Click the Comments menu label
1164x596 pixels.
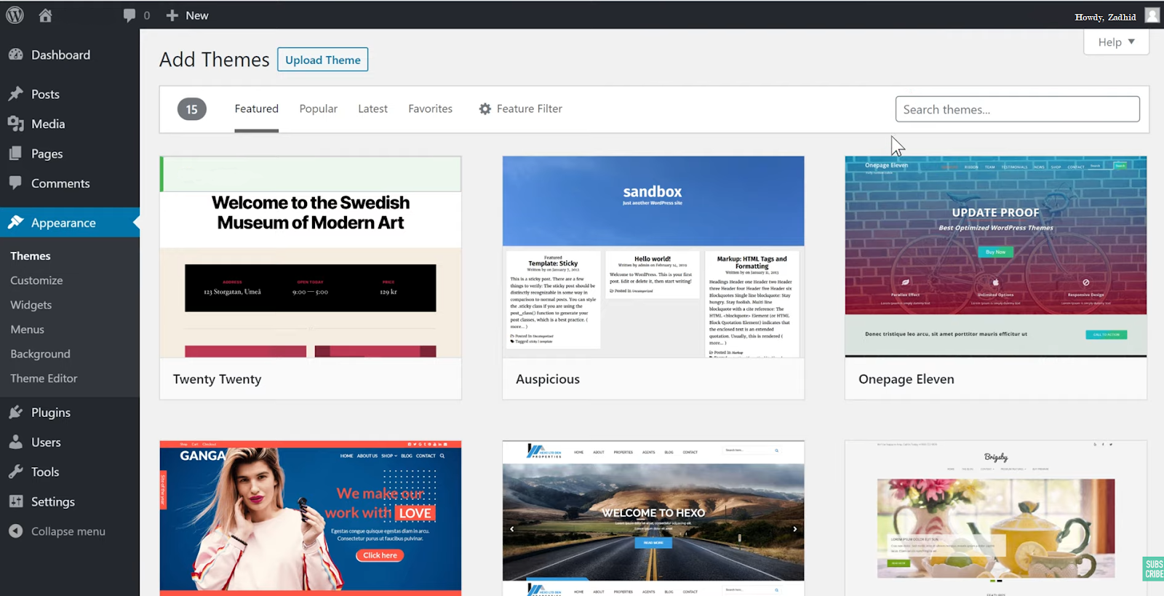coord(60,183)
